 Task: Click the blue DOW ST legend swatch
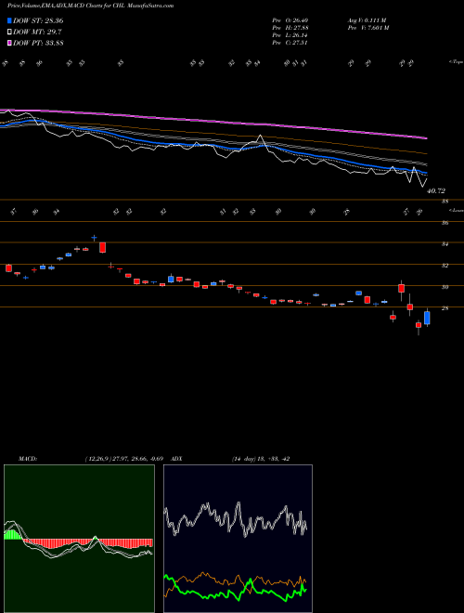click(9, 20)
